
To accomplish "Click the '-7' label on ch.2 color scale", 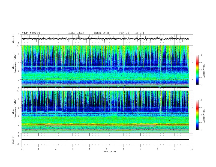I will coord(201,130).
